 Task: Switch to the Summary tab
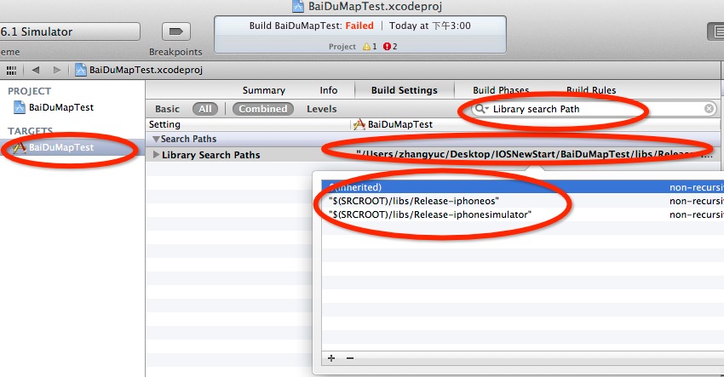pos(264,90)
